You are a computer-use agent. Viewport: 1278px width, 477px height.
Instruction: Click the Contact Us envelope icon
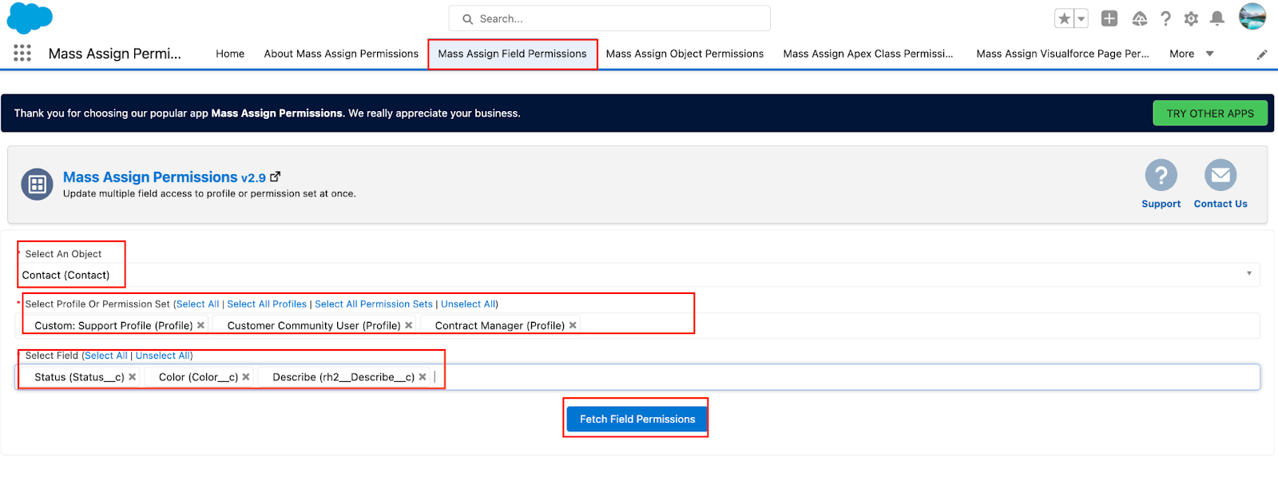coord(1220,174)
